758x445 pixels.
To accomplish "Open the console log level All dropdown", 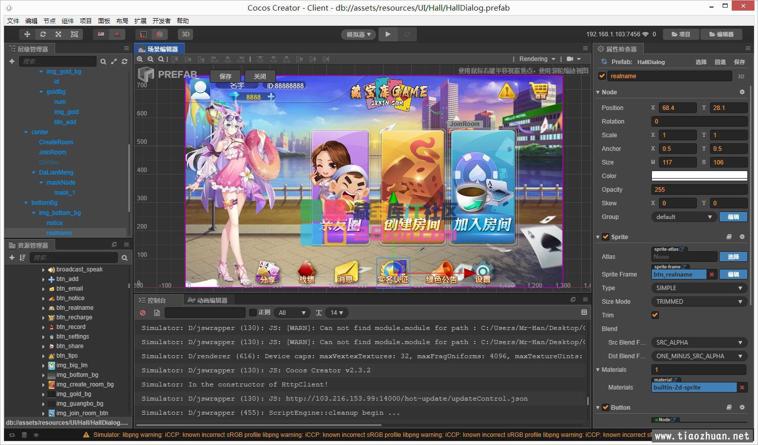I will point(292,313).
